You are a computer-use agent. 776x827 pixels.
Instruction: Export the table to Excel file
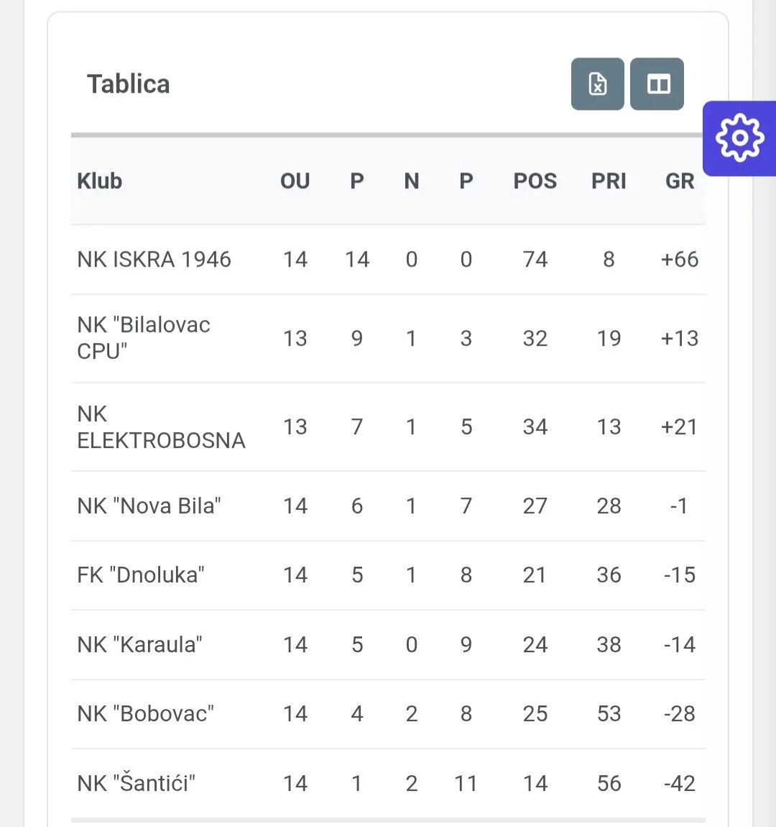(597, 84)
